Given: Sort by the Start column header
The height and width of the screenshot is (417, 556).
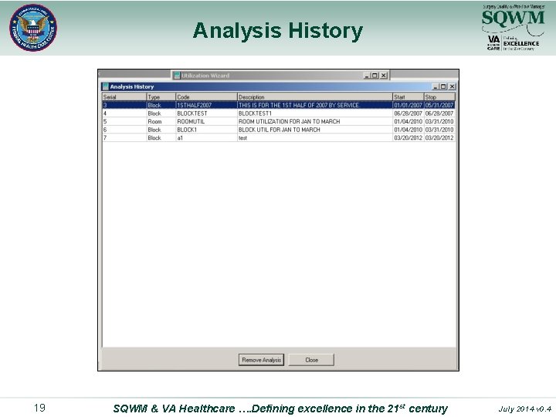Looking at the screenshot, I should point(409,97).
